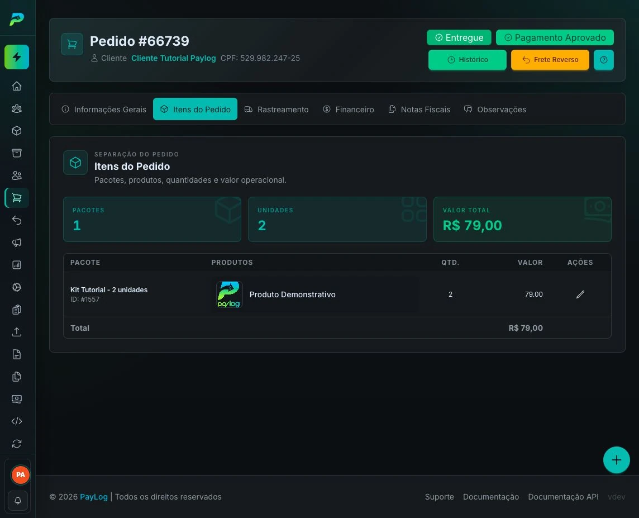Click the Produto Demonstrativo product name
The image size is (639, 518).
pos(292,294)
